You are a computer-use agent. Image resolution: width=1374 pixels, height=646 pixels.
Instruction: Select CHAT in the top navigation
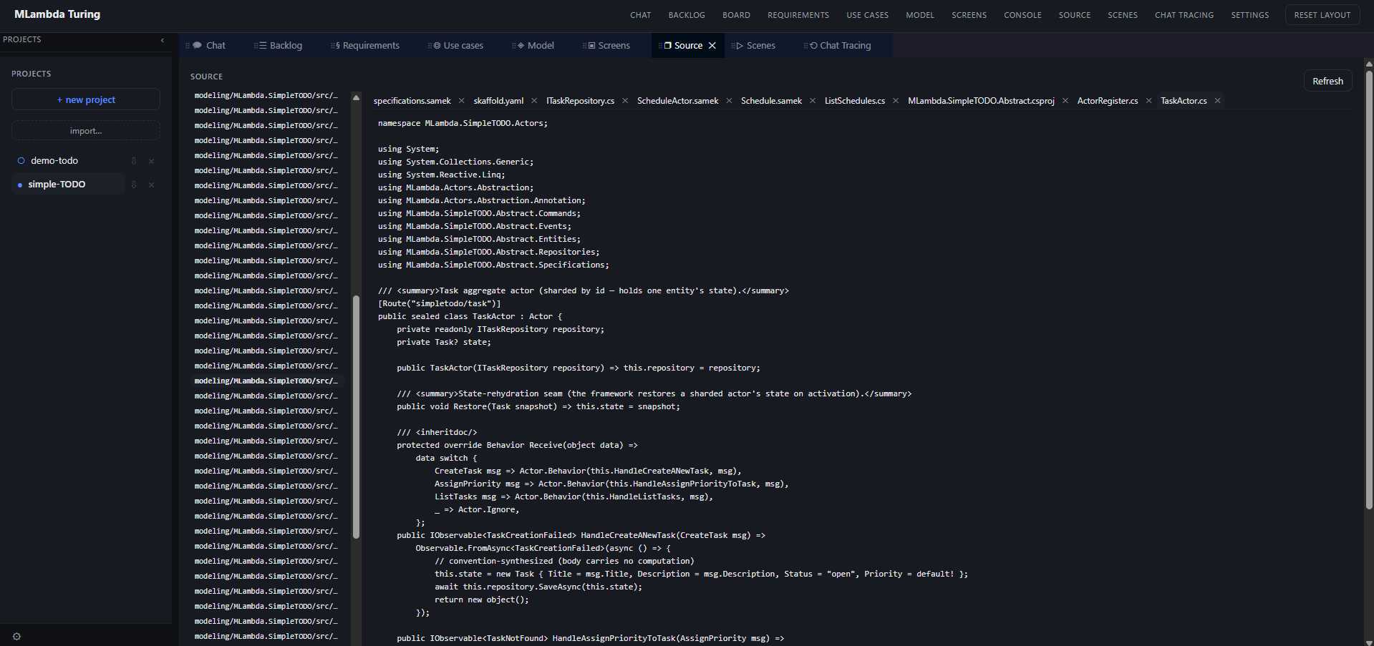coord(641,15)
